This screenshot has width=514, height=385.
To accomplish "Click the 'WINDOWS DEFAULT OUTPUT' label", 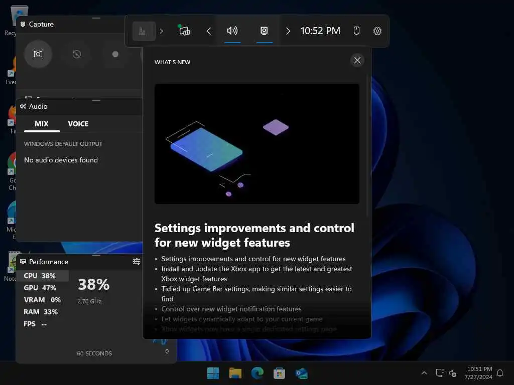I will [63, 144].
